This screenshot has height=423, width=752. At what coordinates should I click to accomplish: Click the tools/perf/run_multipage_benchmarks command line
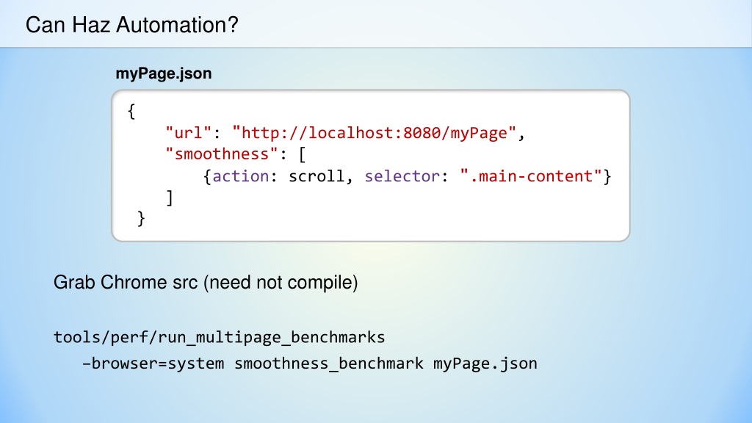pos(219,337)
